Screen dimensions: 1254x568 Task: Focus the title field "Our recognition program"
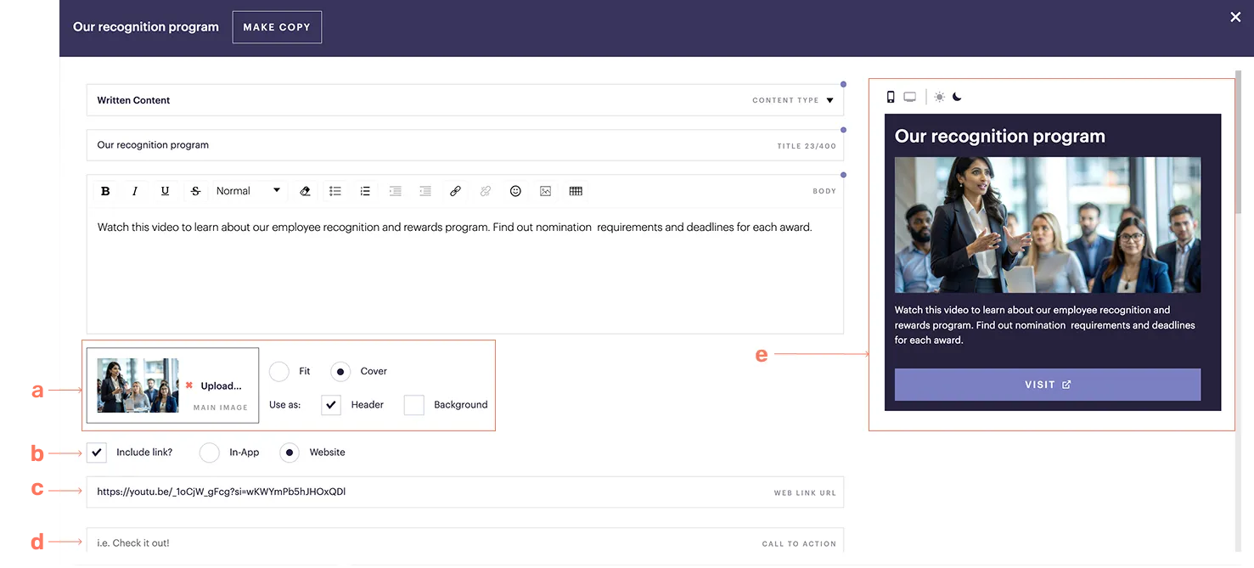(465, 145)
